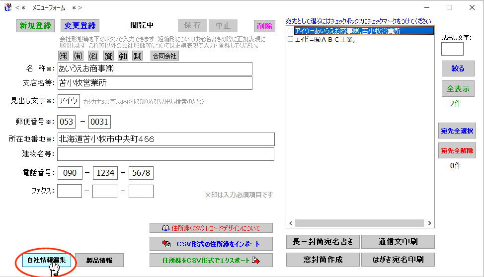Click the はがき宛名印刷 button
This screenshot has width=484, height=277.
click(398, 259)
